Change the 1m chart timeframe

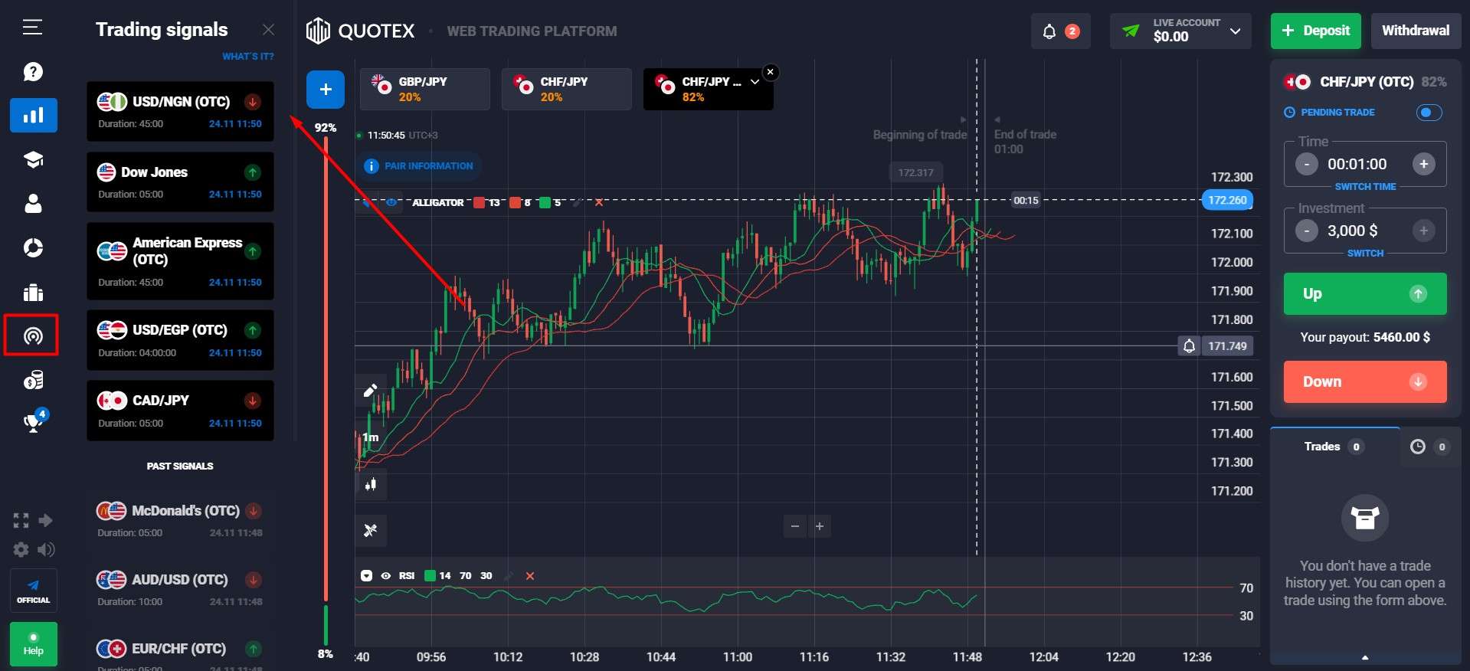371,437
